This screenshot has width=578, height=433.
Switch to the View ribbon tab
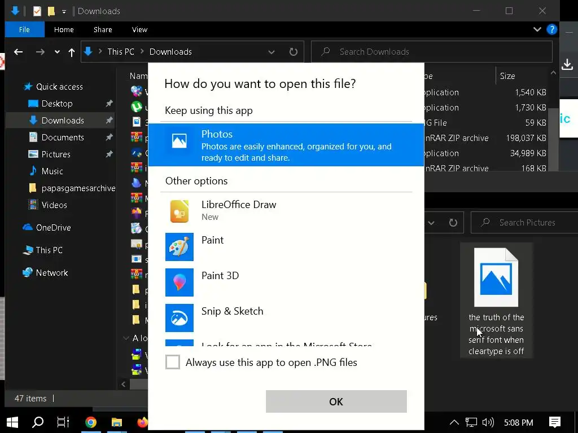(x=140, y=29)
